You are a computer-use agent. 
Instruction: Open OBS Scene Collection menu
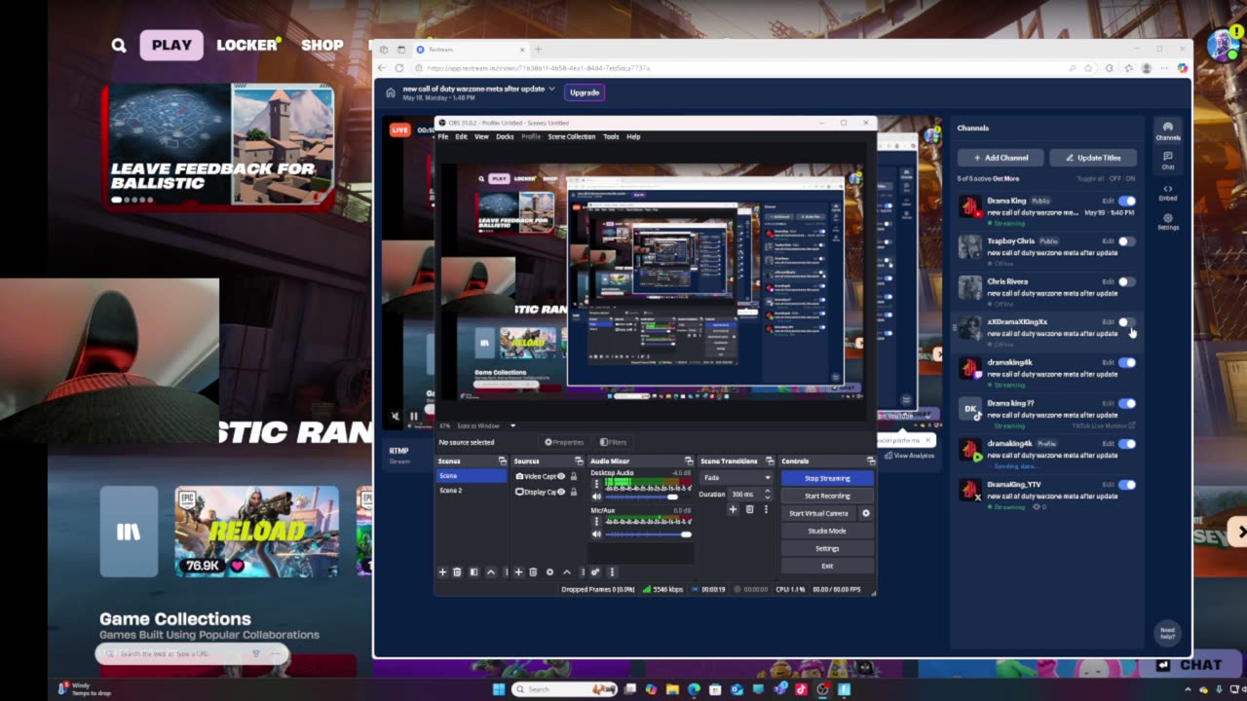coord(572,136)
